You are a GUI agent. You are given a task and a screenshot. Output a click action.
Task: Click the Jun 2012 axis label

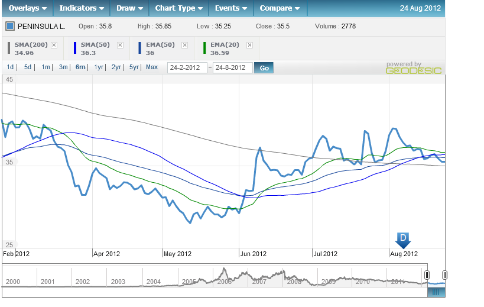point(254,254)
